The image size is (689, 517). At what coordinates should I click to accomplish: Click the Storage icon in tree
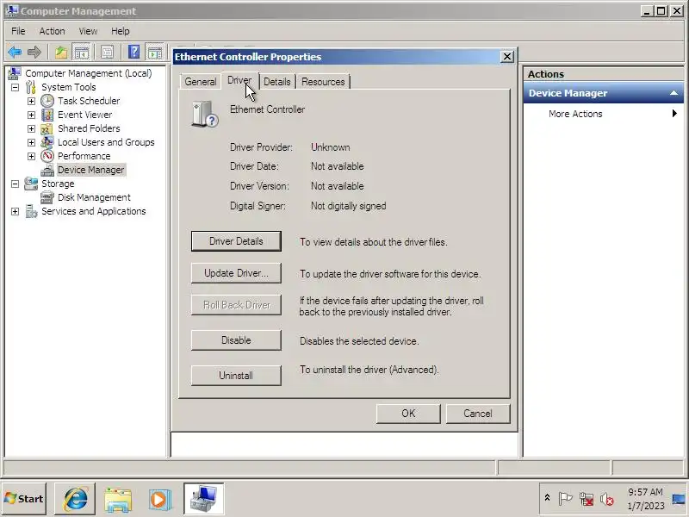coord(31,184)
